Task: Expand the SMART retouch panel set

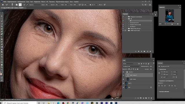Action: coord(127,31)
